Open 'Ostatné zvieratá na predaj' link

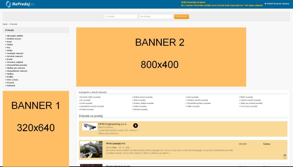[x=250, y=100]
